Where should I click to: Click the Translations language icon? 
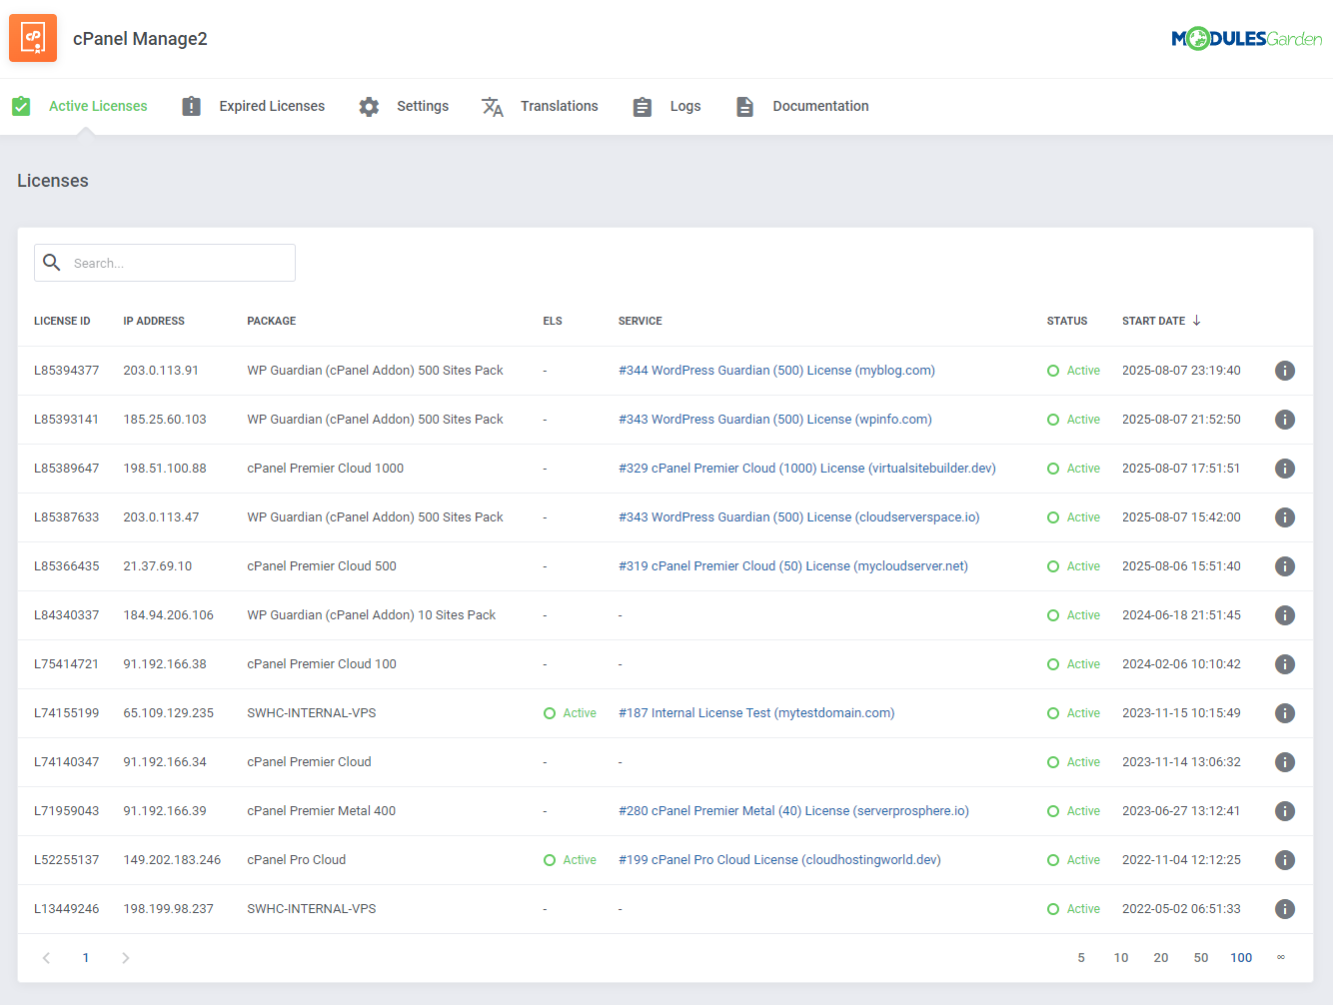click(492, 106)
